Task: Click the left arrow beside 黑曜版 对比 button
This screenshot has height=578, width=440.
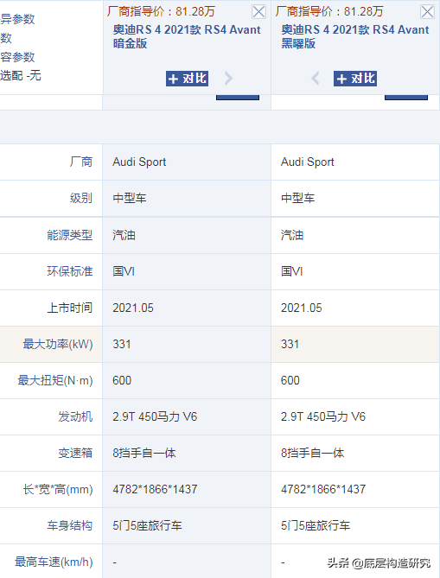Action: click(316, 78)
